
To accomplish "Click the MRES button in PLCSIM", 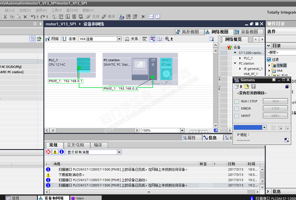I will pyautogui.click(x=275, y=115).
